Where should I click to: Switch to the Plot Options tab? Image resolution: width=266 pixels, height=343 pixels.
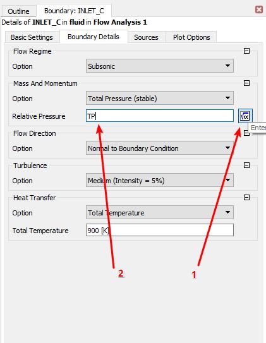pyautogui.click(x=191, y=37)
